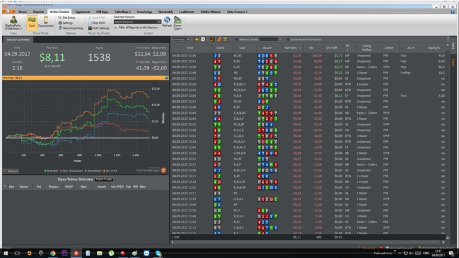
Task: Open Settings in the Options group
Action: click(66, 23)
